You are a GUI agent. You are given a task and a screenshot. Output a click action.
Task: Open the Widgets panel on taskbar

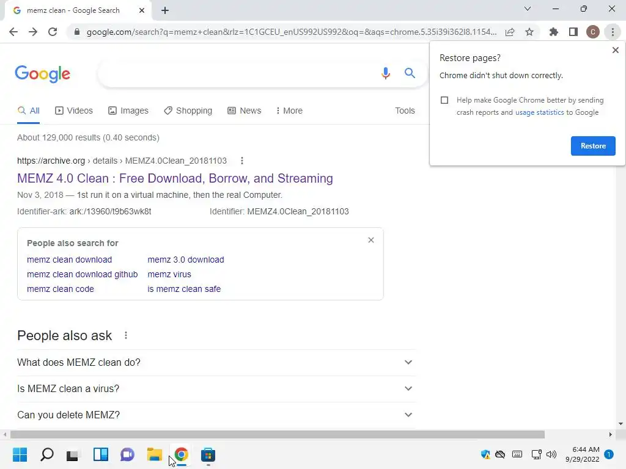tap(101, 454)
